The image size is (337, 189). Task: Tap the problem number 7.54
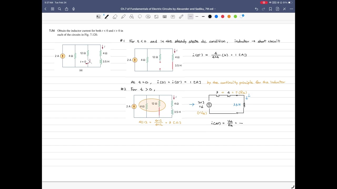(52, 31)
